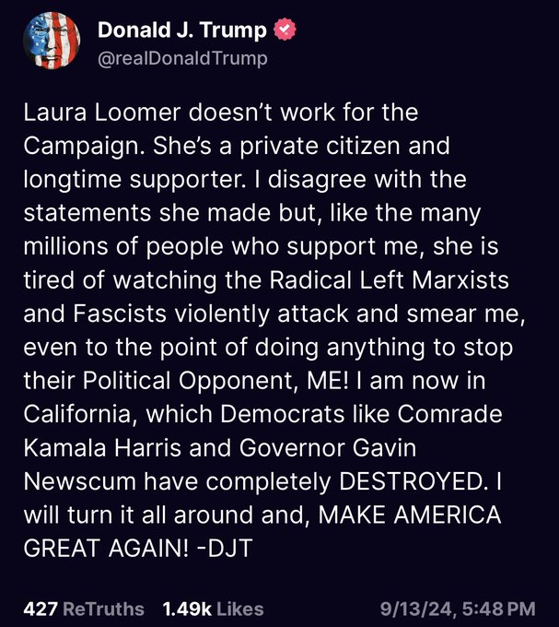View the 427 ReTruths list
The width and height of the screenshot is (559, 627).
coord(84,609)
